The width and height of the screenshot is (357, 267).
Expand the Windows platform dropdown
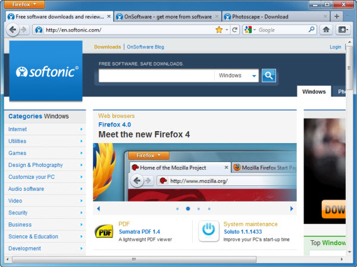click(254, 76)
